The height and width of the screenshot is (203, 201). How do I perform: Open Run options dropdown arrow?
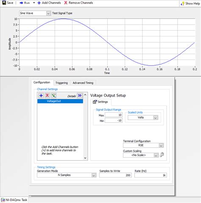pos(34,3)
